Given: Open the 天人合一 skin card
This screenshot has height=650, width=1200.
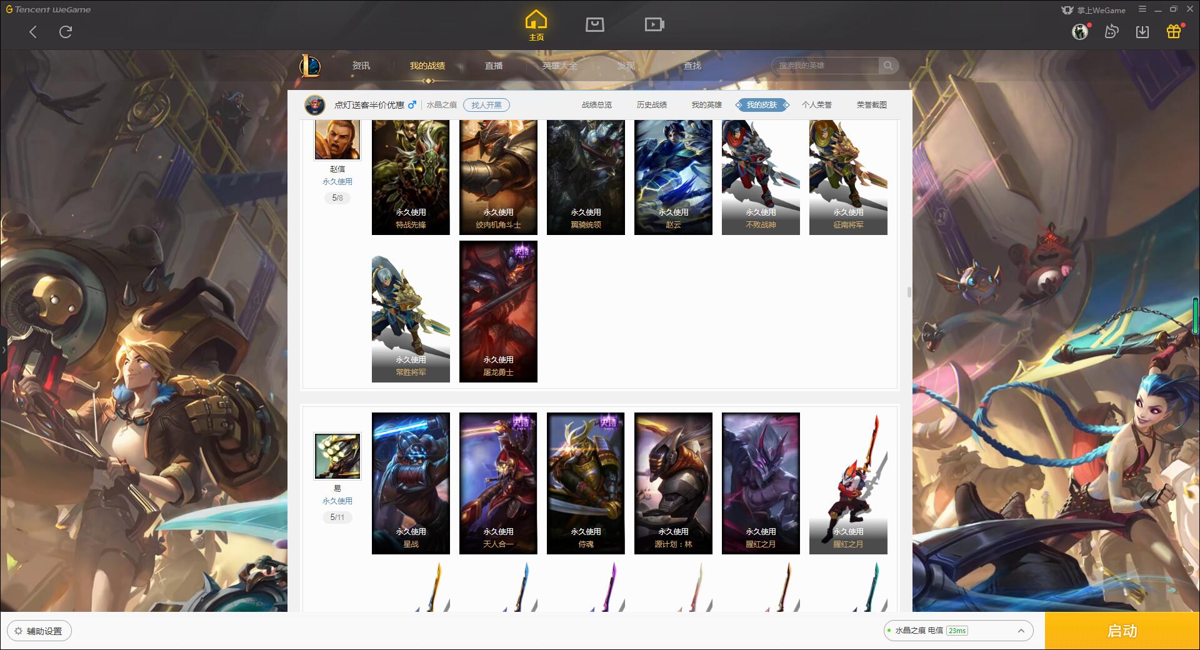Looking at the screenshot, I should pos(498,483).
